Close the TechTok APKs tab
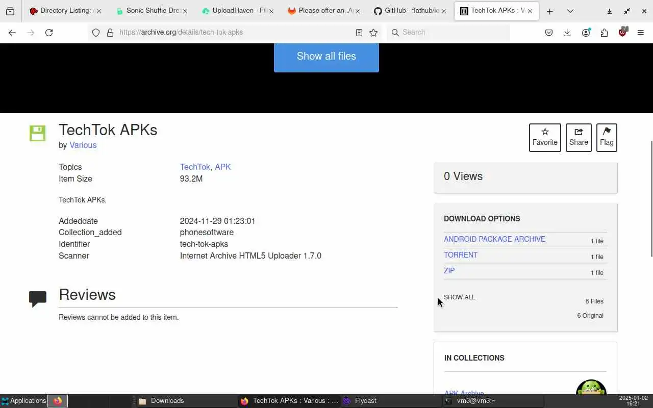This screenshot has width=653, height=408. coord(530,11)
